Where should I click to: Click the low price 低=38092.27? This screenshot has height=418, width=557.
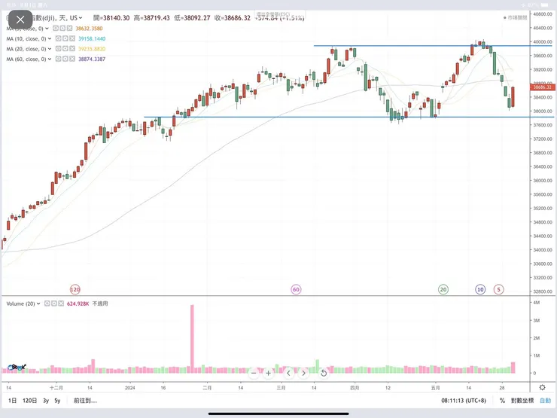click(x=192, y=18)
